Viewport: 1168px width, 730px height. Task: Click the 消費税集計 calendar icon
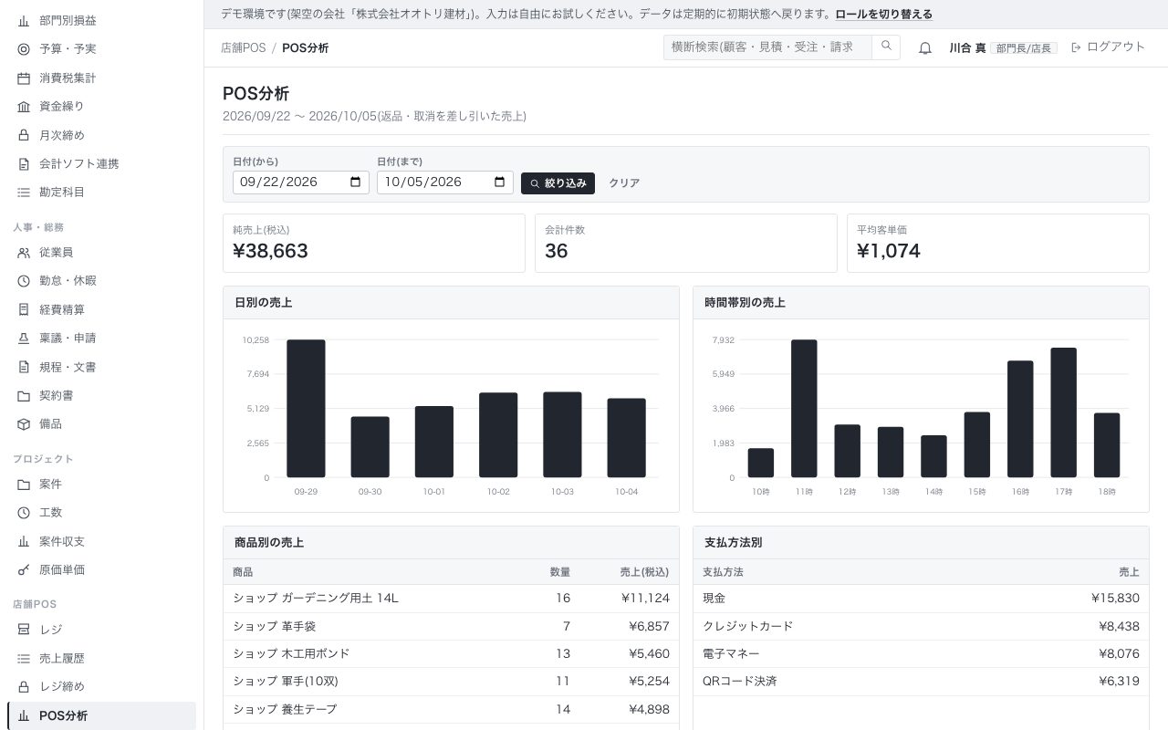tap(24, 78)
